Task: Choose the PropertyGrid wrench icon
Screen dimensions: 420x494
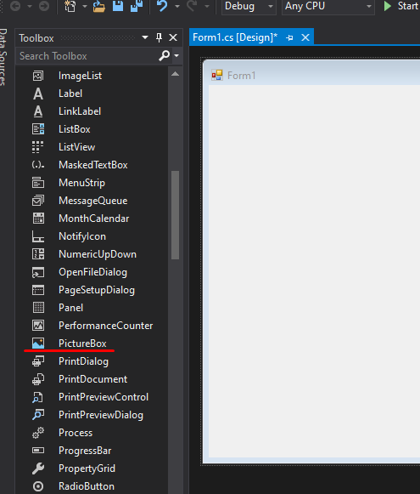Action: tap(38, 468)
